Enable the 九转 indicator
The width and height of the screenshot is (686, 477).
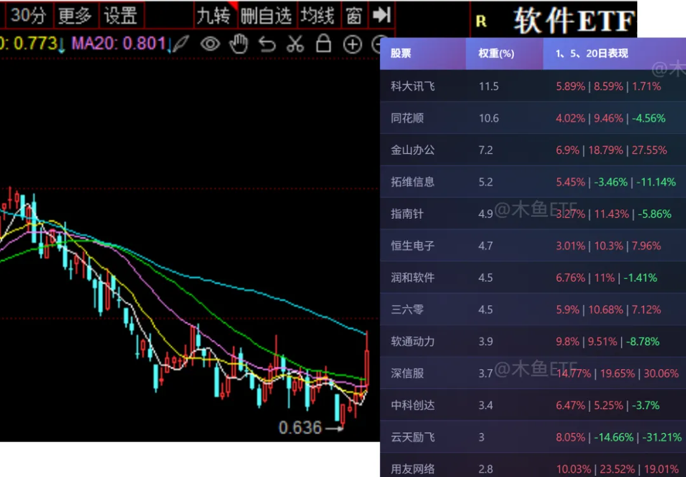coord(214,16)
